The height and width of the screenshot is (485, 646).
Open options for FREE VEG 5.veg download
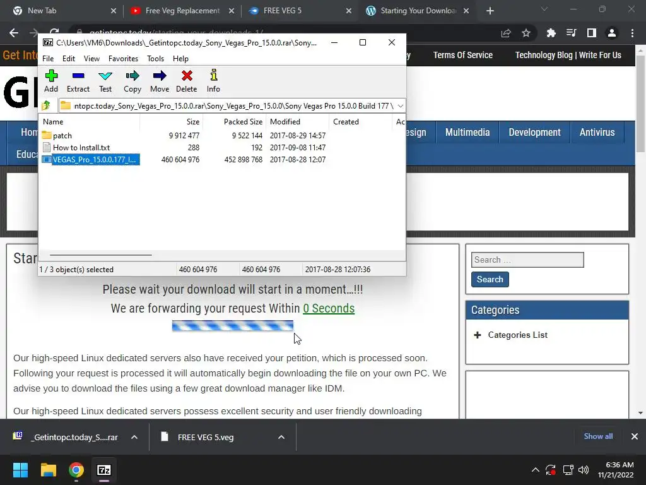[x=281, y=437]
